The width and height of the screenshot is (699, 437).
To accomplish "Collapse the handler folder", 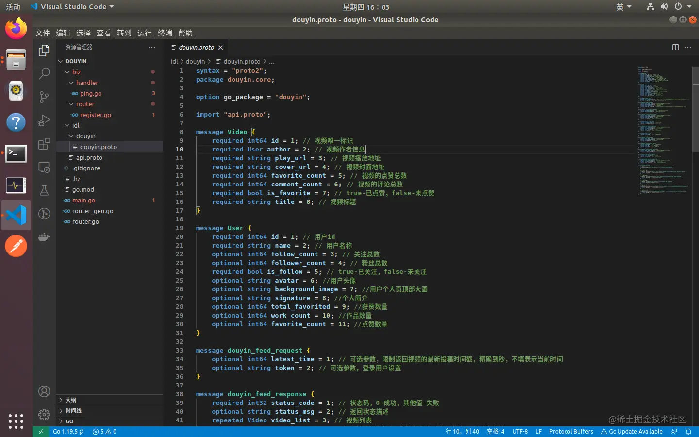I will pos(110,83).
